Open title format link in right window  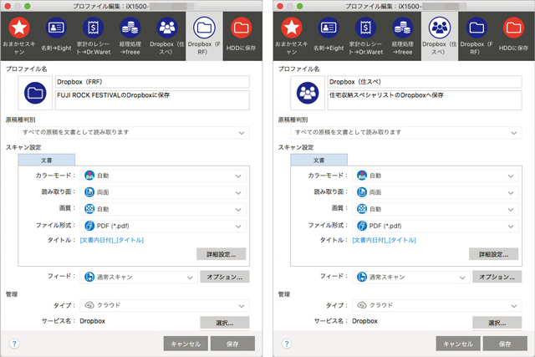click(x=385, y=240)
